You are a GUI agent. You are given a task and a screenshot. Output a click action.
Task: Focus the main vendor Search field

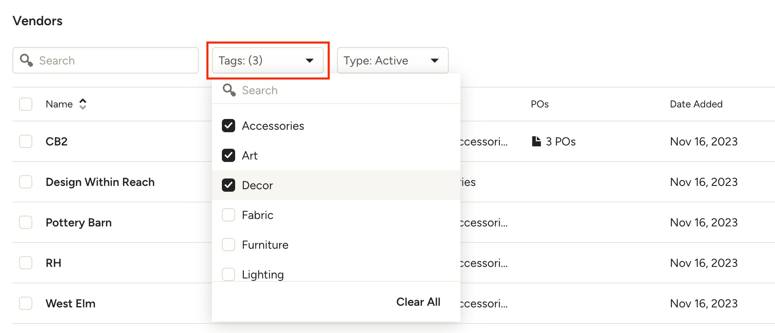106,60
